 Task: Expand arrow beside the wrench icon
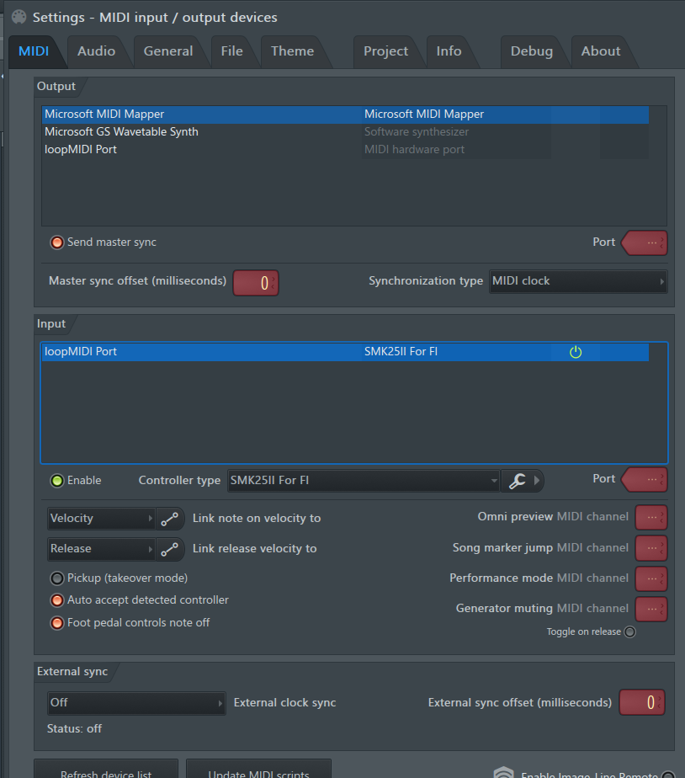(537, 480)
